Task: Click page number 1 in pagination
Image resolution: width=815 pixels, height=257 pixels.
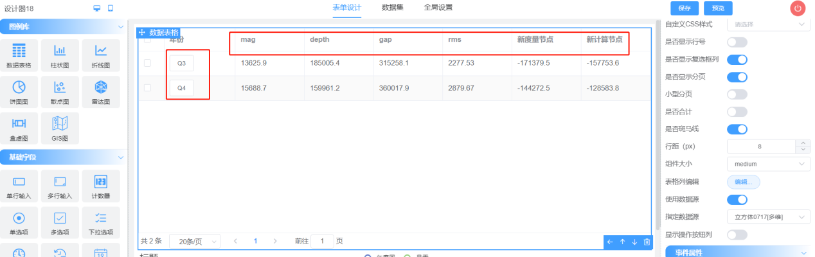Action: point(255,241)
